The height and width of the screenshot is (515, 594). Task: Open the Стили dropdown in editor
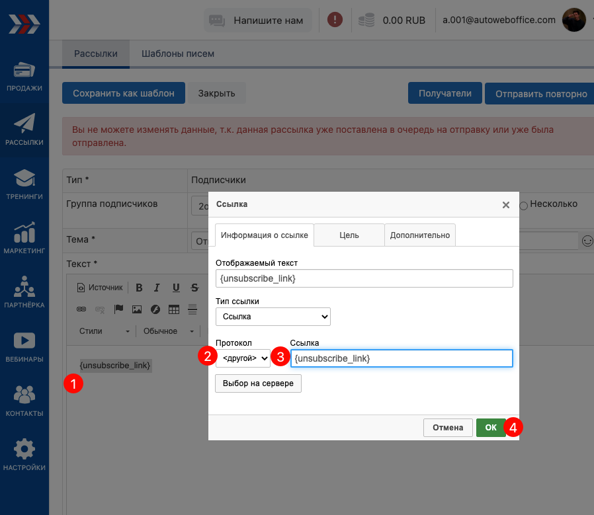click(104, 331)
